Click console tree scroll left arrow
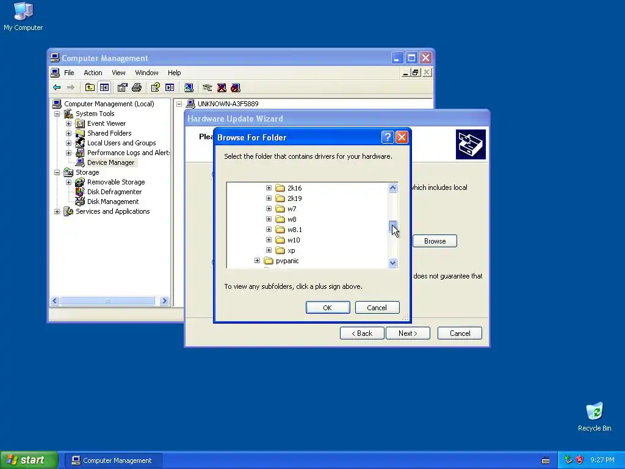625x469 pixels. click(55, 300)
